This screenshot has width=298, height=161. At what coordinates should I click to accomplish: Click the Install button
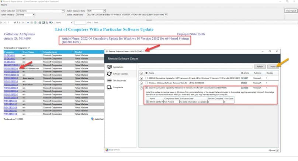click(273, 67)
